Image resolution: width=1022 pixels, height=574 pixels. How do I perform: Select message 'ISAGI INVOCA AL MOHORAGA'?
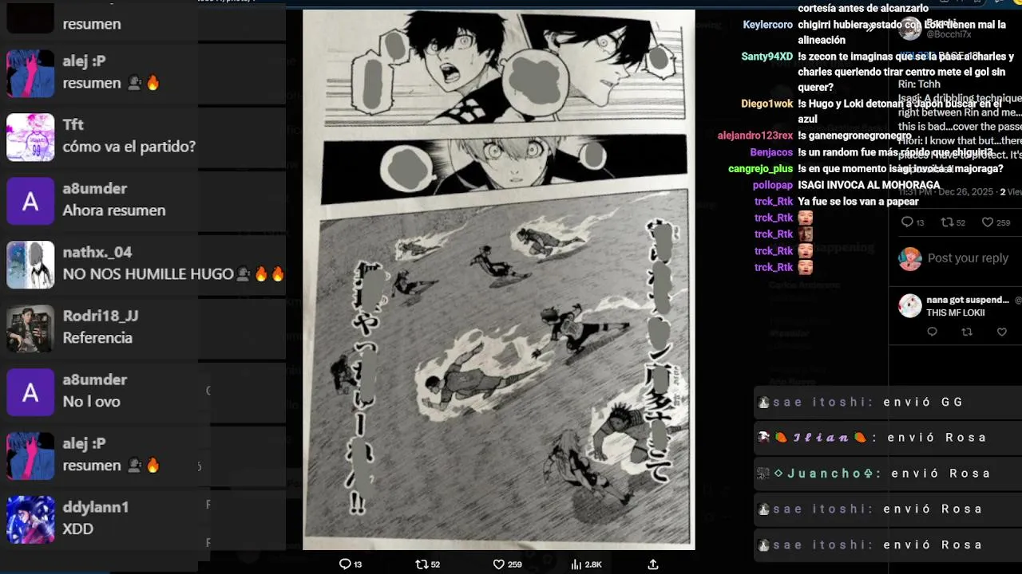869,185
